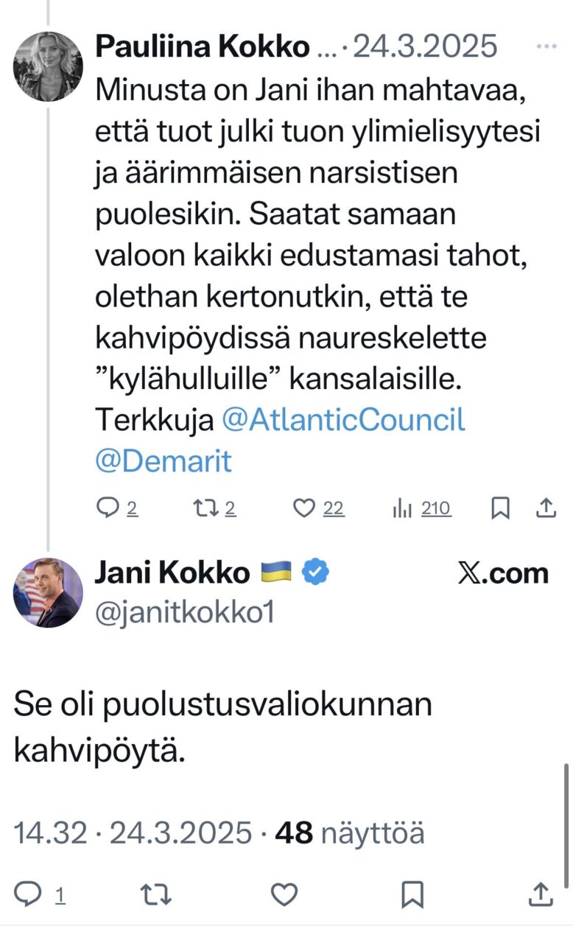The width and height of the screenshot is (573, 943).
Task: Bookmark Jani Kokko's tweet
Action: point(412,894)
